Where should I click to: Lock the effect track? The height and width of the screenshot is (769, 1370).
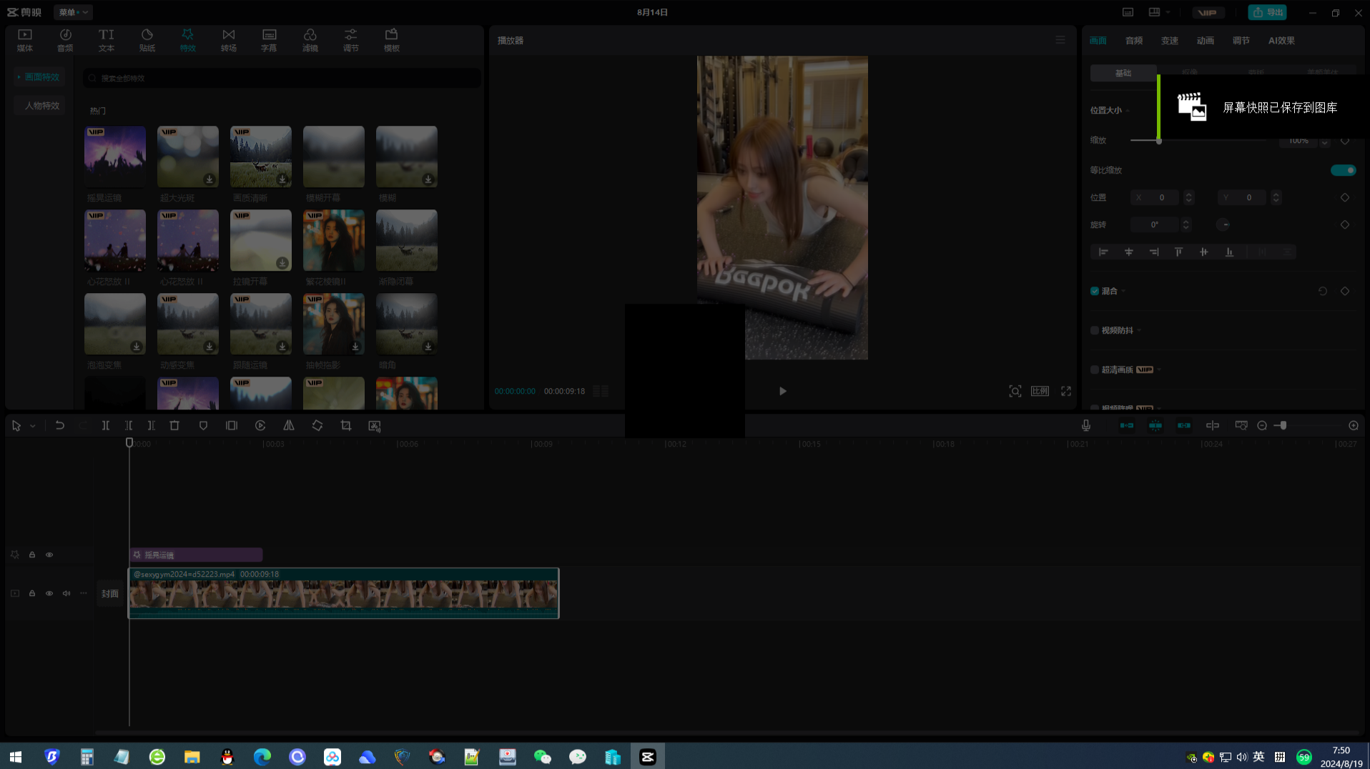[x=32, y=555]
